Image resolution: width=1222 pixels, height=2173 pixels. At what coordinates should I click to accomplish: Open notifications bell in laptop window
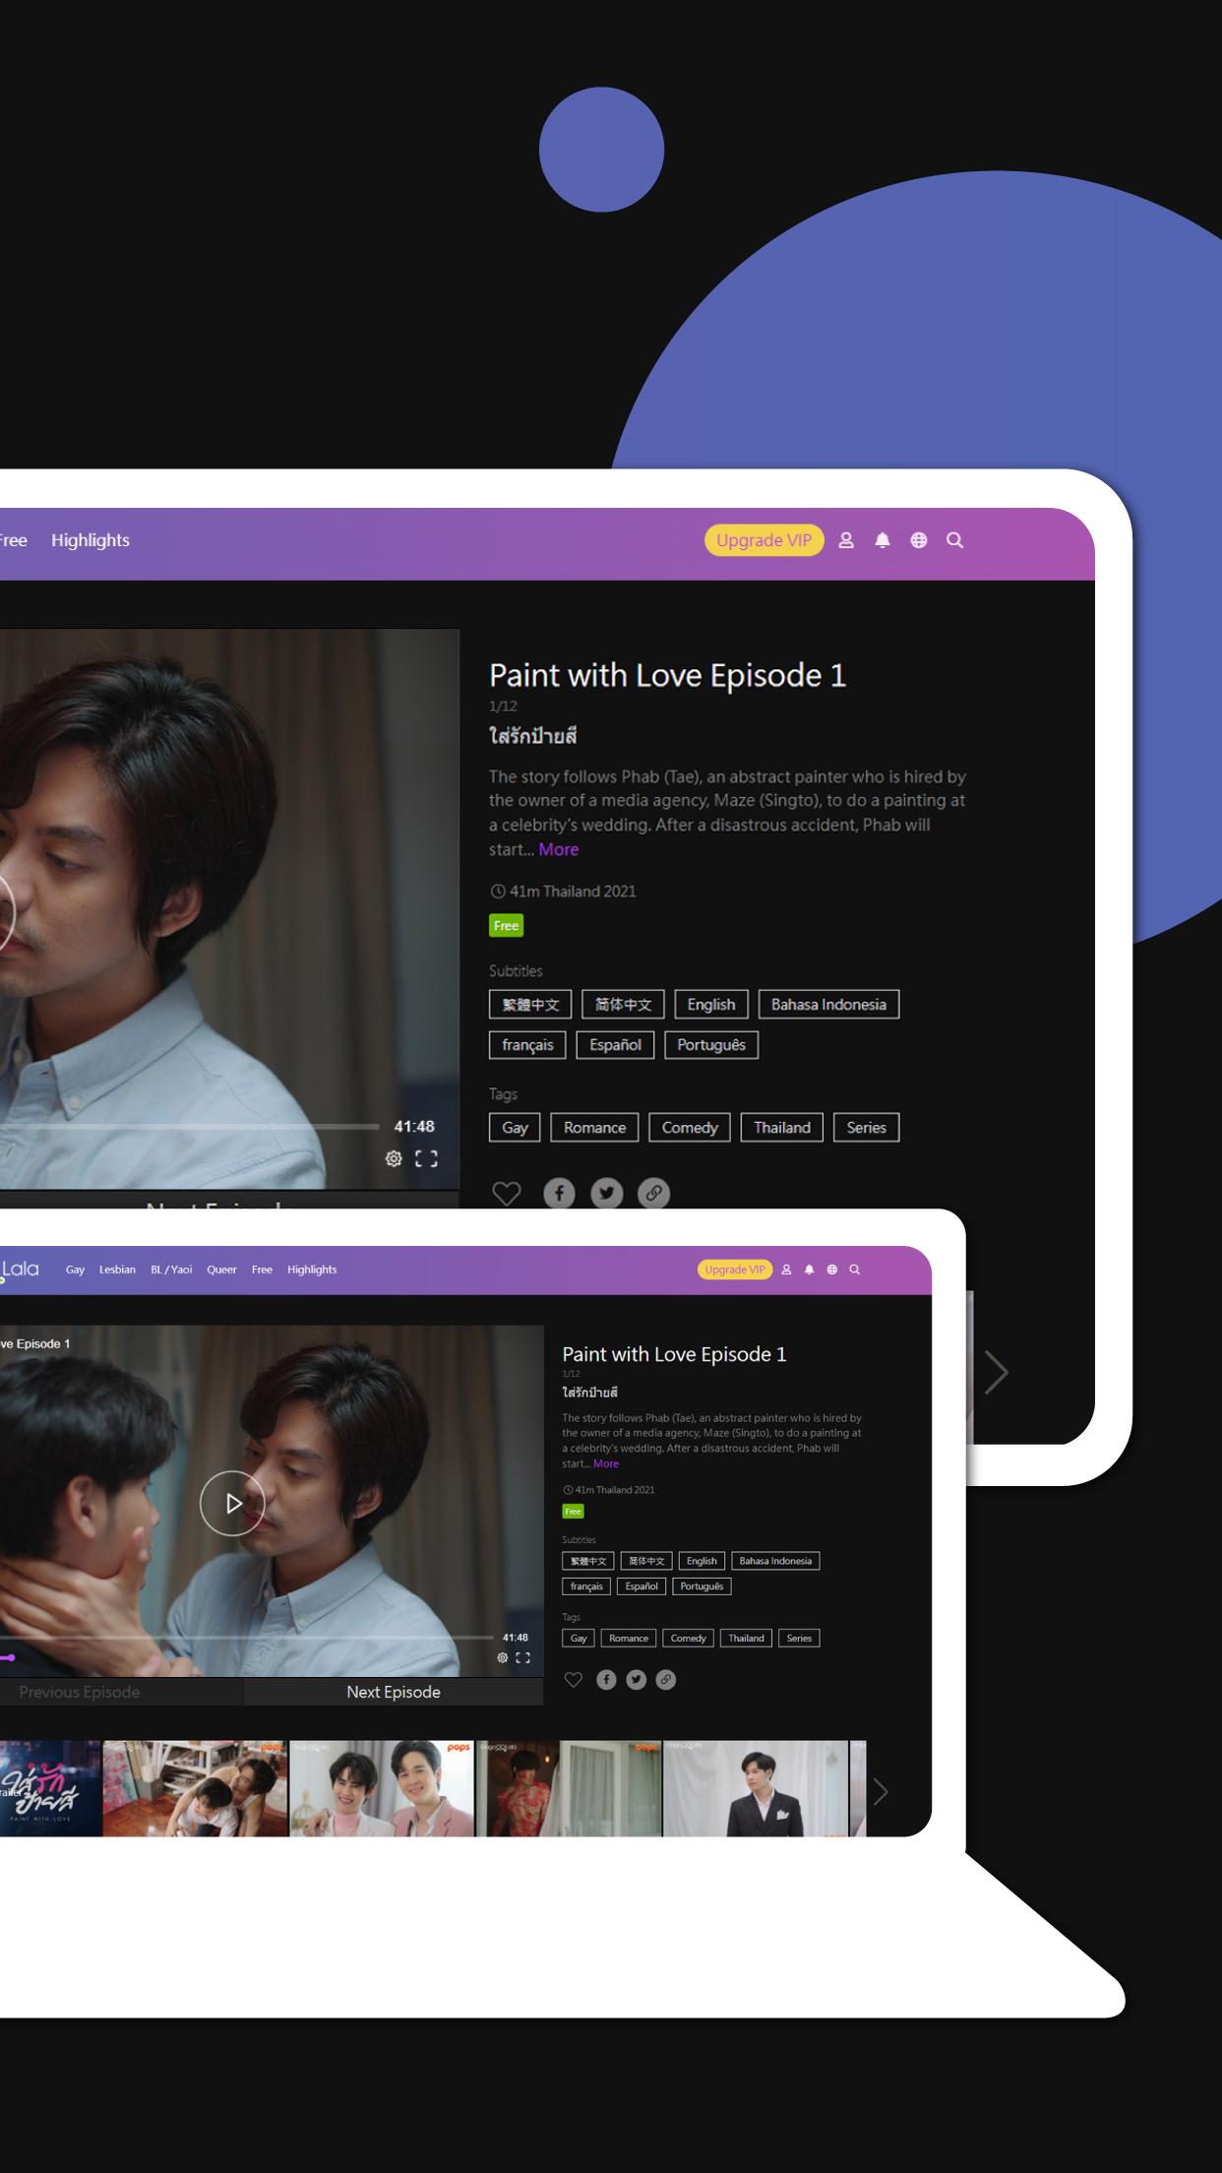click(x=809, y=1270)
